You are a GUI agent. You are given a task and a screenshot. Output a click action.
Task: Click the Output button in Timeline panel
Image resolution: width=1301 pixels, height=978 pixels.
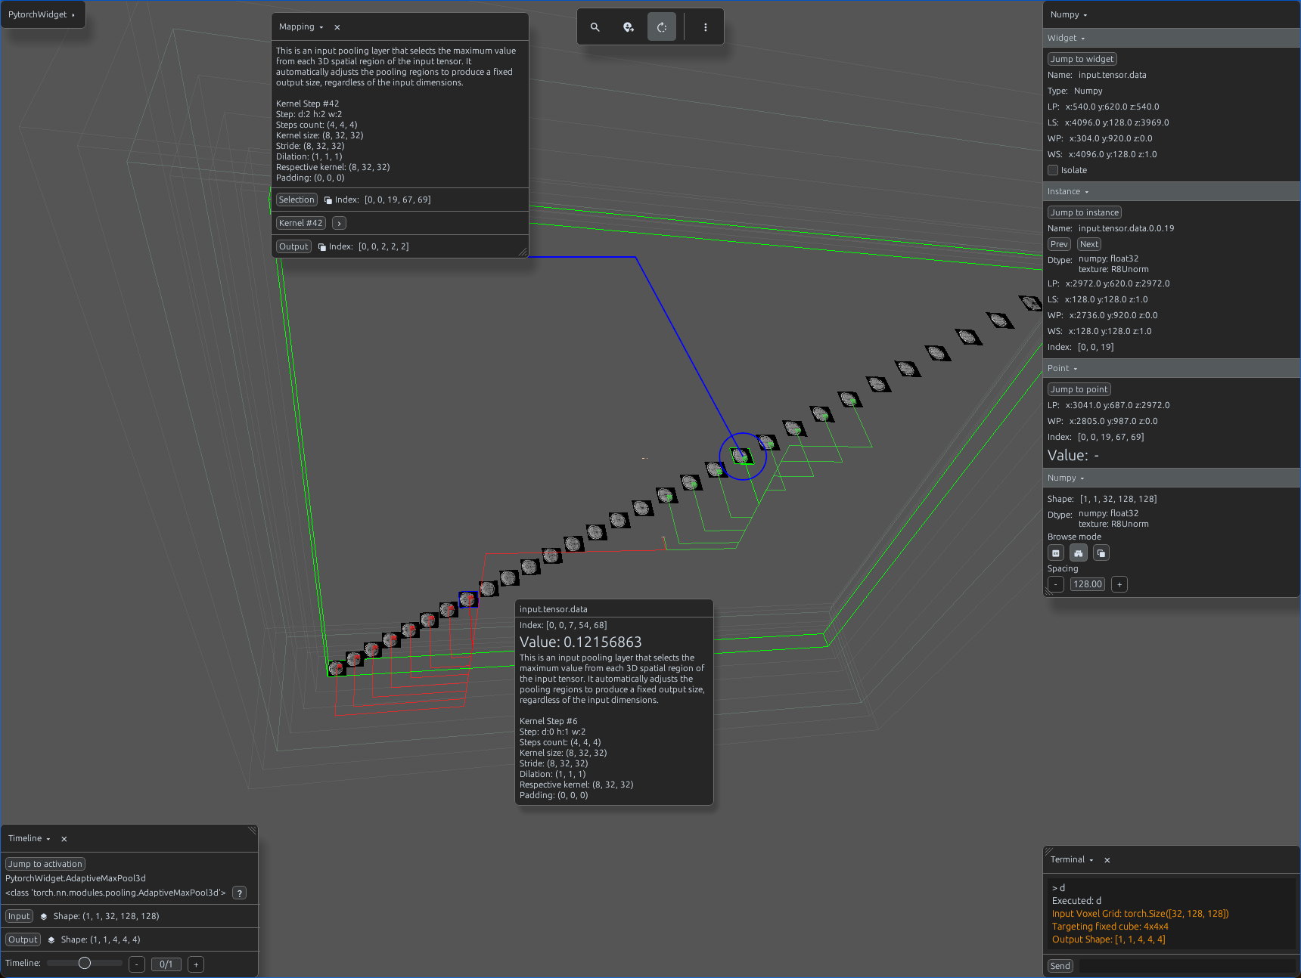(23, 939)
